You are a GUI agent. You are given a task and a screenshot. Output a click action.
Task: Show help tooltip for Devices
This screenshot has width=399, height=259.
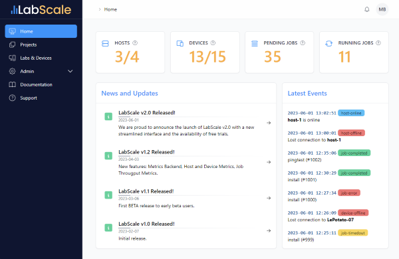coord(213,43)
